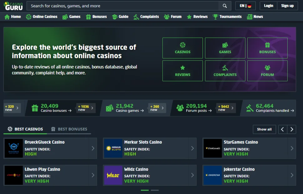Click the DrueckGlueck Casino logo thumbnail
The height and width of the screenshot is (194, 303).
tap(14, 148)
